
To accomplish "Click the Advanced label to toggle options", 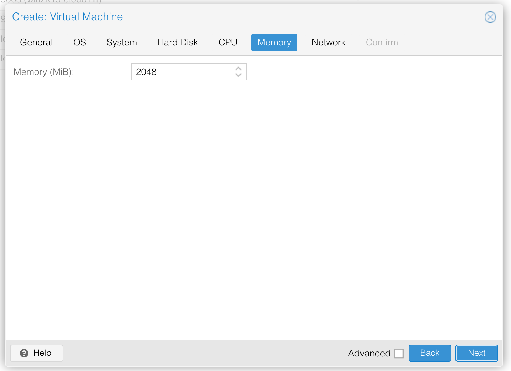I will [369, 353].
